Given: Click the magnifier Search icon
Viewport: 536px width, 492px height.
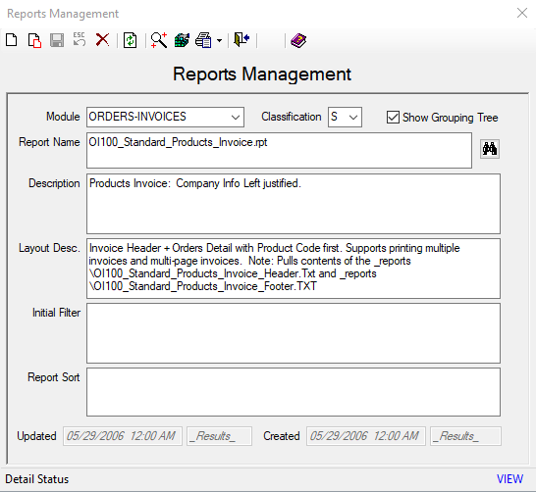Looking at the screenshot, I should pos(159,40).
